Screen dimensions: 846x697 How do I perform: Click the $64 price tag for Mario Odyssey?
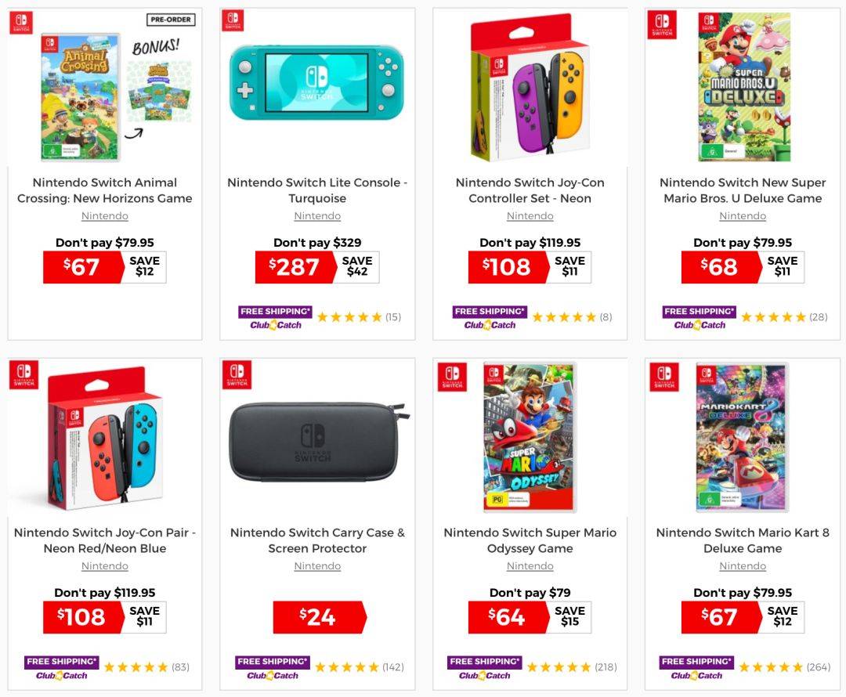point(508,617)
